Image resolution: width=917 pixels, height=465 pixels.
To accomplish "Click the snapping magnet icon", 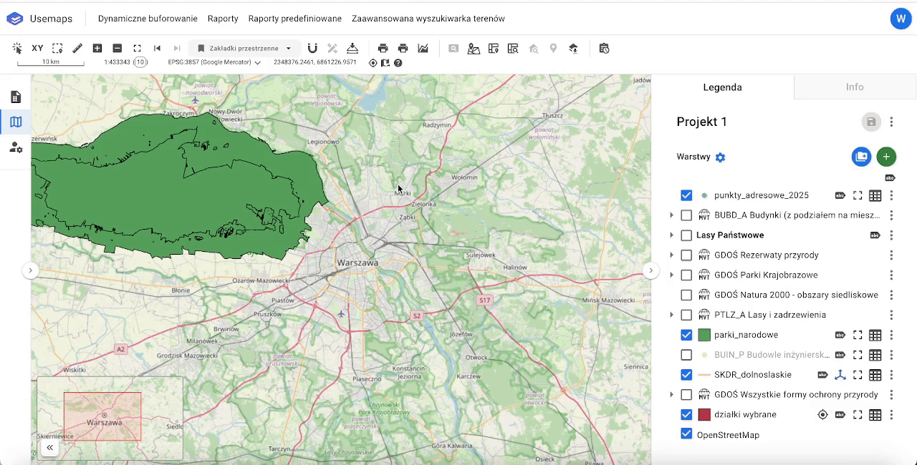I will coord(312,49).
